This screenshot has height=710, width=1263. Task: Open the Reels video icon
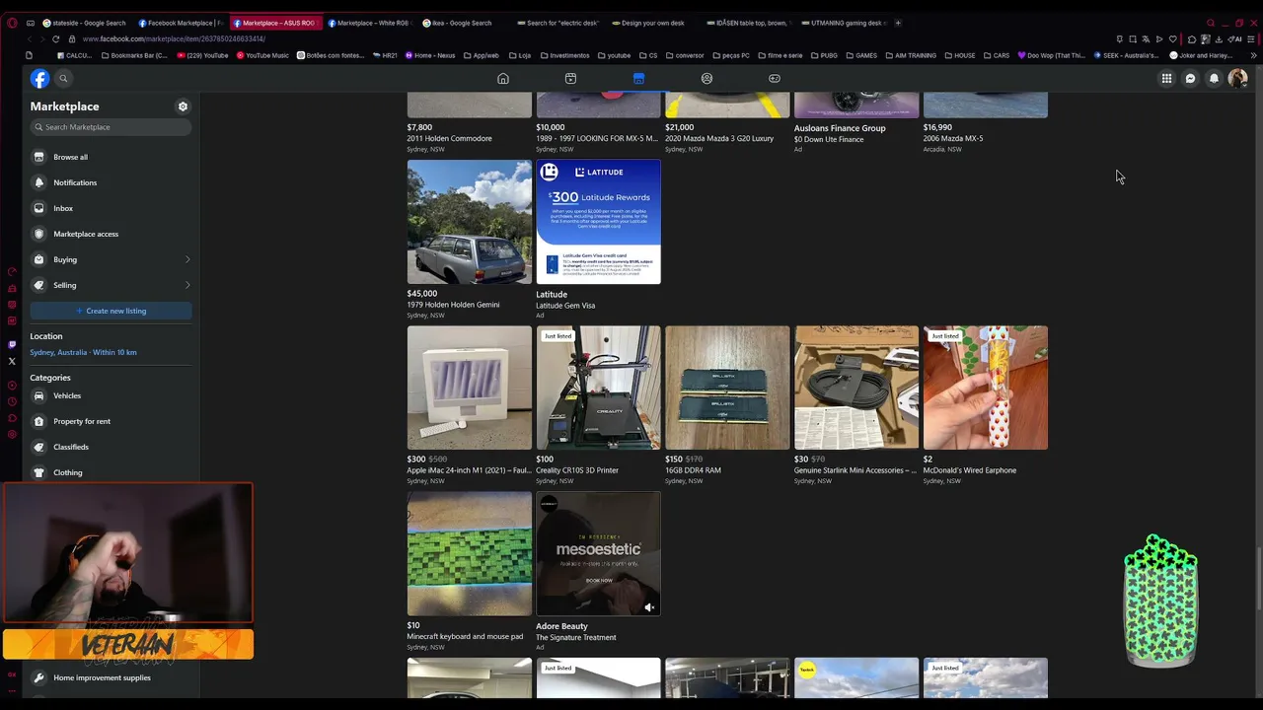pyautogui.click(x=570, y=79)
